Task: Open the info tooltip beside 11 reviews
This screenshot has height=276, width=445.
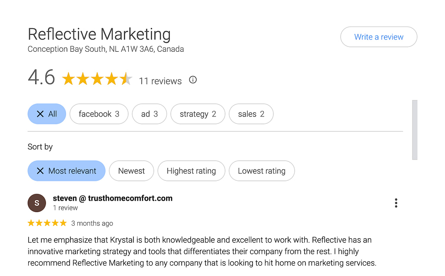Action: 193,80
